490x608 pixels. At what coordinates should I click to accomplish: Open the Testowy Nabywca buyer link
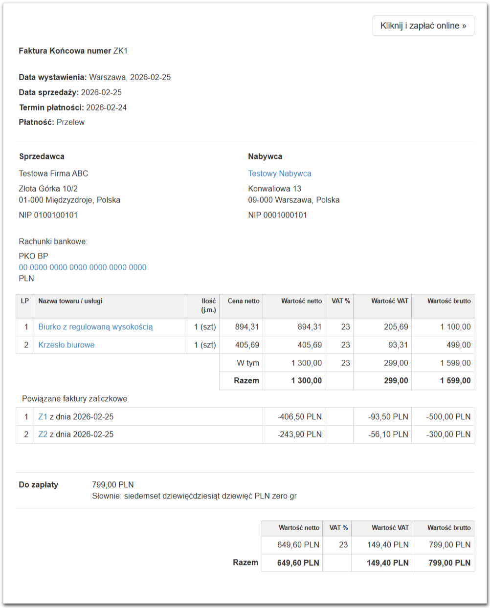[x=279, y=174]
